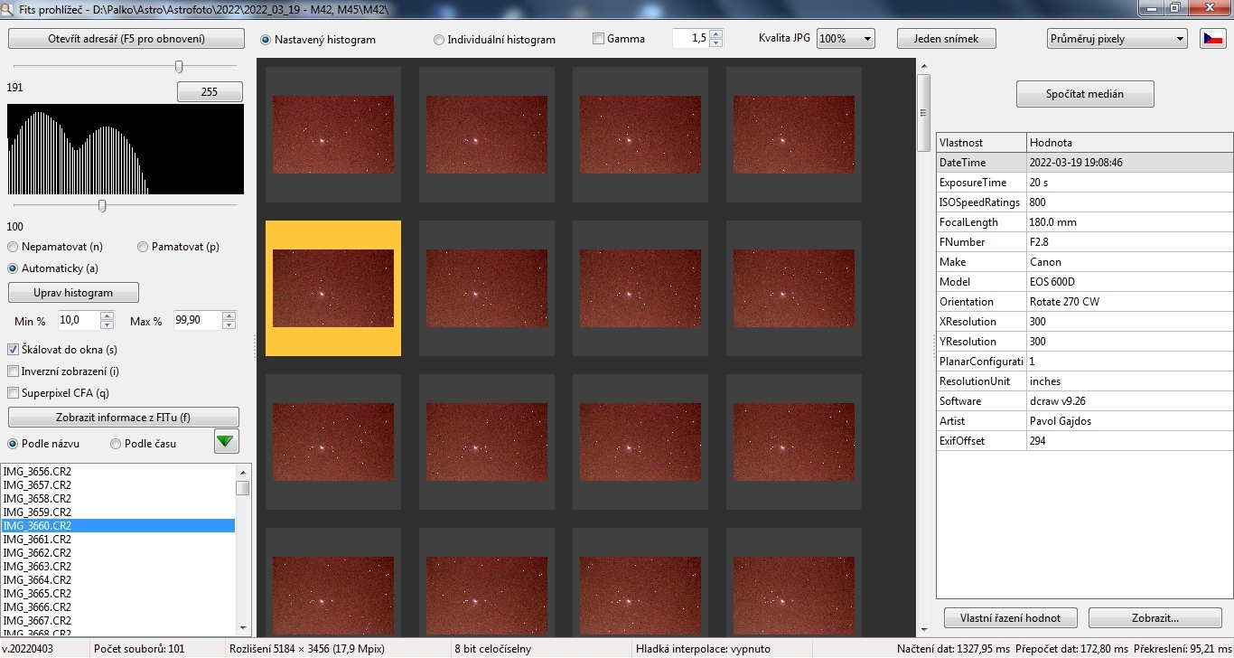Select Individuální histogram radio button
The image size is (1234, 658).
pyautogui.click(x=439, y=40)
